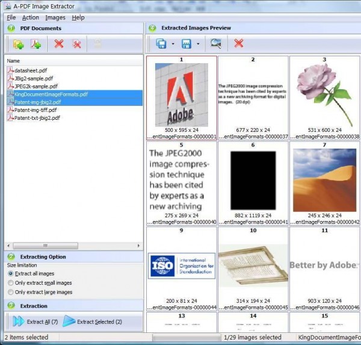Click the add PDF file icon
This screenshot has height=345, width=361.
36,44
